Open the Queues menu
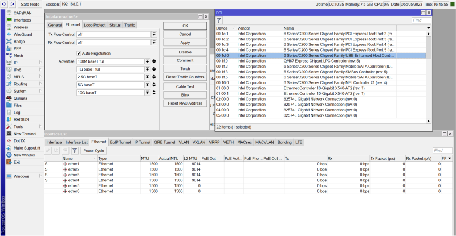This screenshot has width=456, height=236. pyautogui.click(x=20, y=98)
